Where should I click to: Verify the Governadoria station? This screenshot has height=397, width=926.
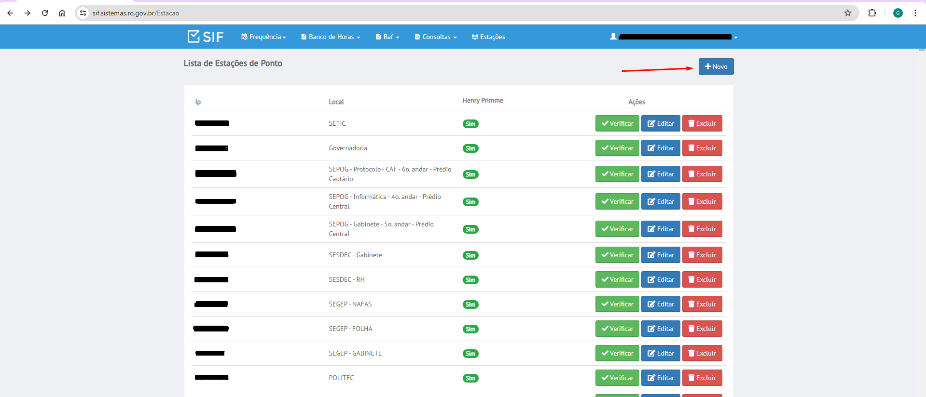click(x=617, y=148)
